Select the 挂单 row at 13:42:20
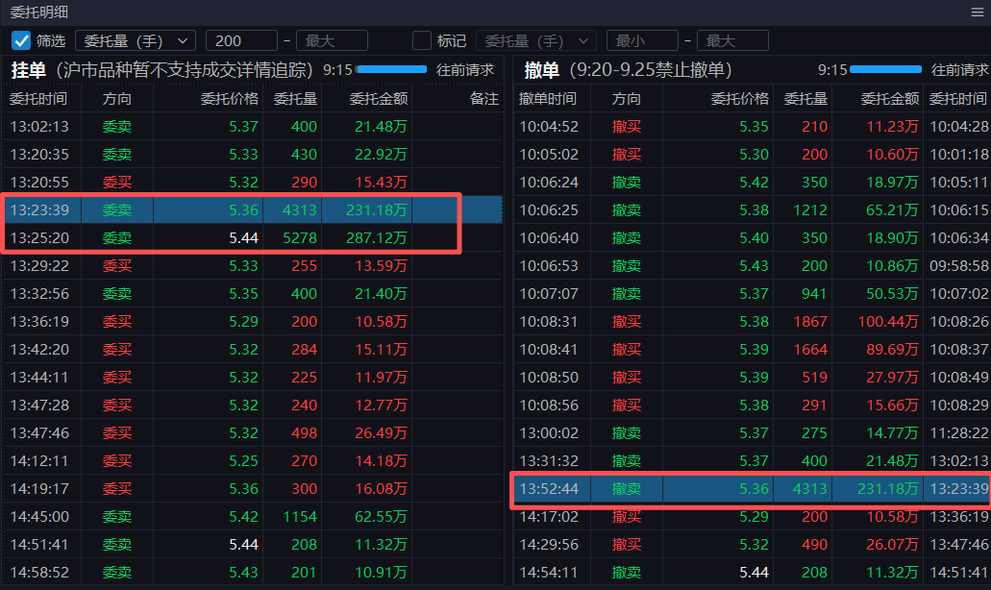The height and width of the screenshot is (590, 991). point(253,349)
